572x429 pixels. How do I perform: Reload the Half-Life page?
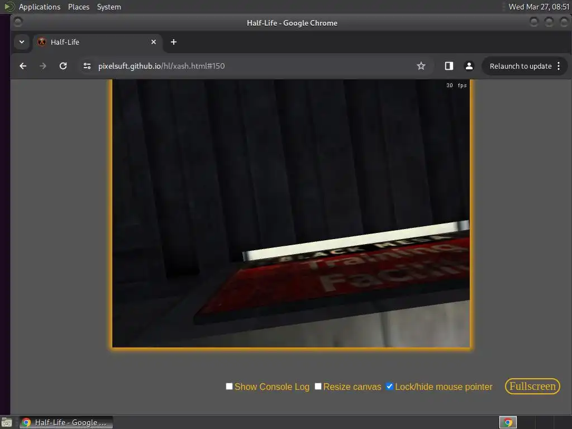[63, 66]
